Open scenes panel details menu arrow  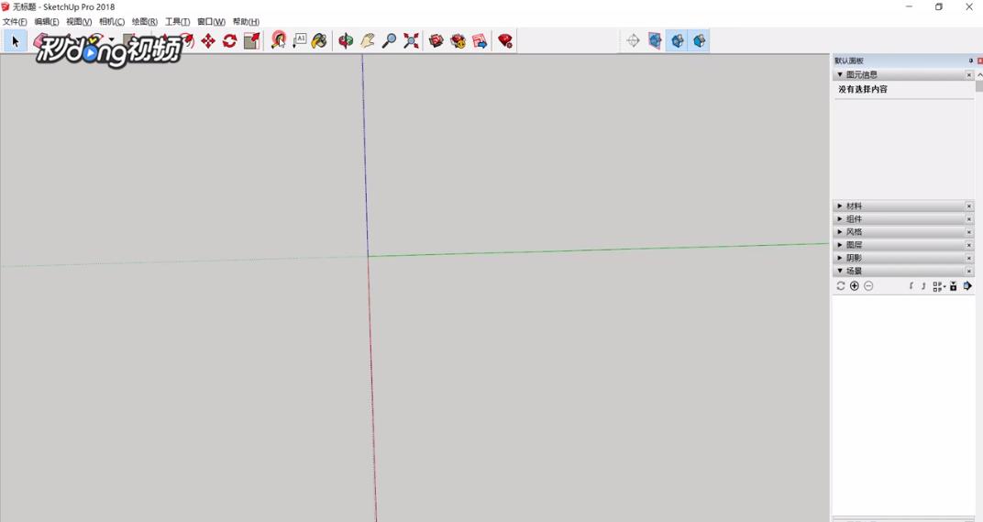967,286
